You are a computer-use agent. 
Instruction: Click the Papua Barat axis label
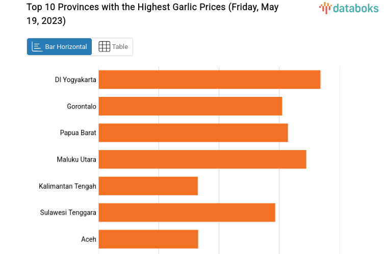(x=78, y=133)
